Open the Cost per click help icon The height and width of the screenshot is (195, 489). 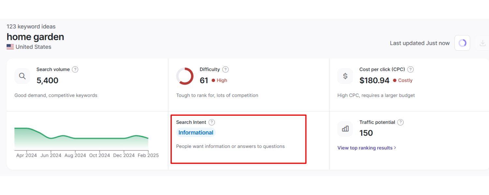point(410,69)
